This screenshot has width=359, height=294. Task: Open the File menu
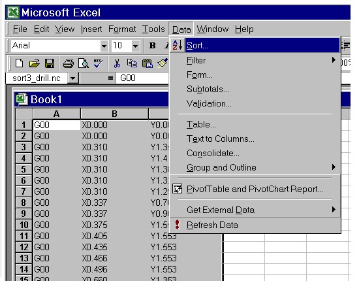pos(20,29)
